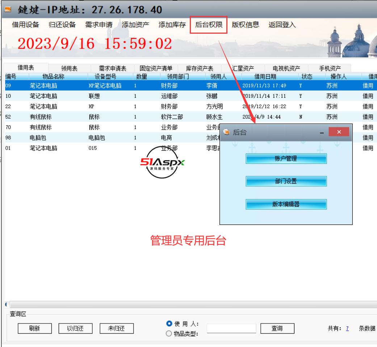This screenshot has height=347, width=377.
Task: Switch to the 库存资产表 tab
Action: 200,68
